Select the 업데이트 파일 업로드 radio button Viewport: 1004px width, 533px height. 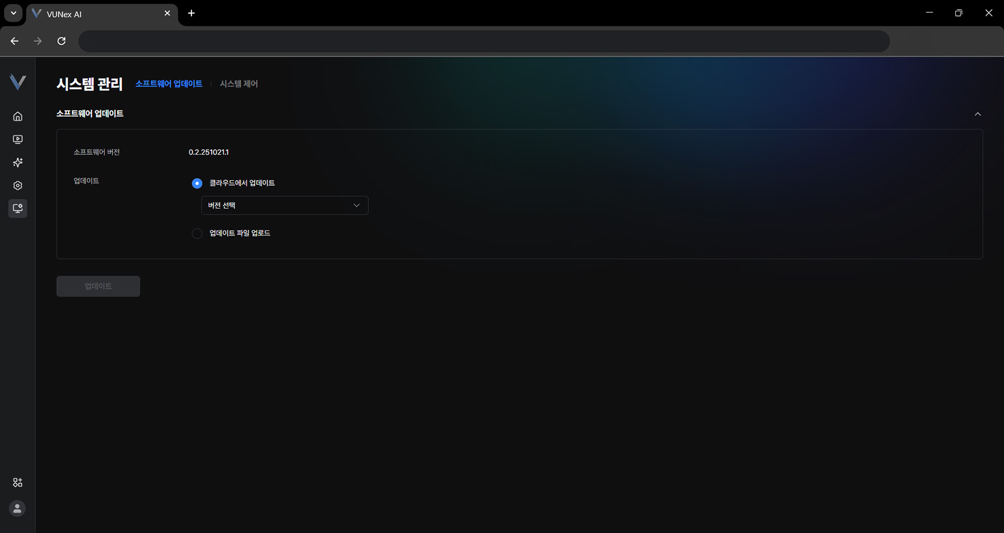(x=197, y=233)
